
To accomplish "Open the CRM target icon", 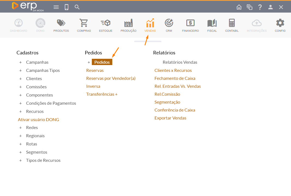I will 169,23.
